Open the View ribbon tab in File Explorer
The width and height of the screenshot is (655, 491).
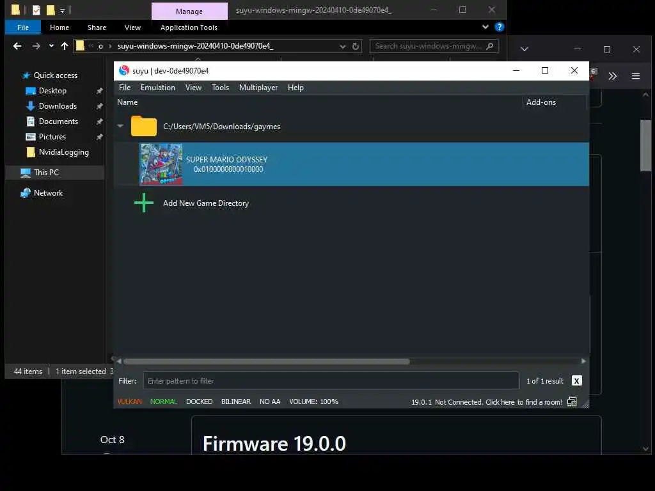tap(132, 27)
